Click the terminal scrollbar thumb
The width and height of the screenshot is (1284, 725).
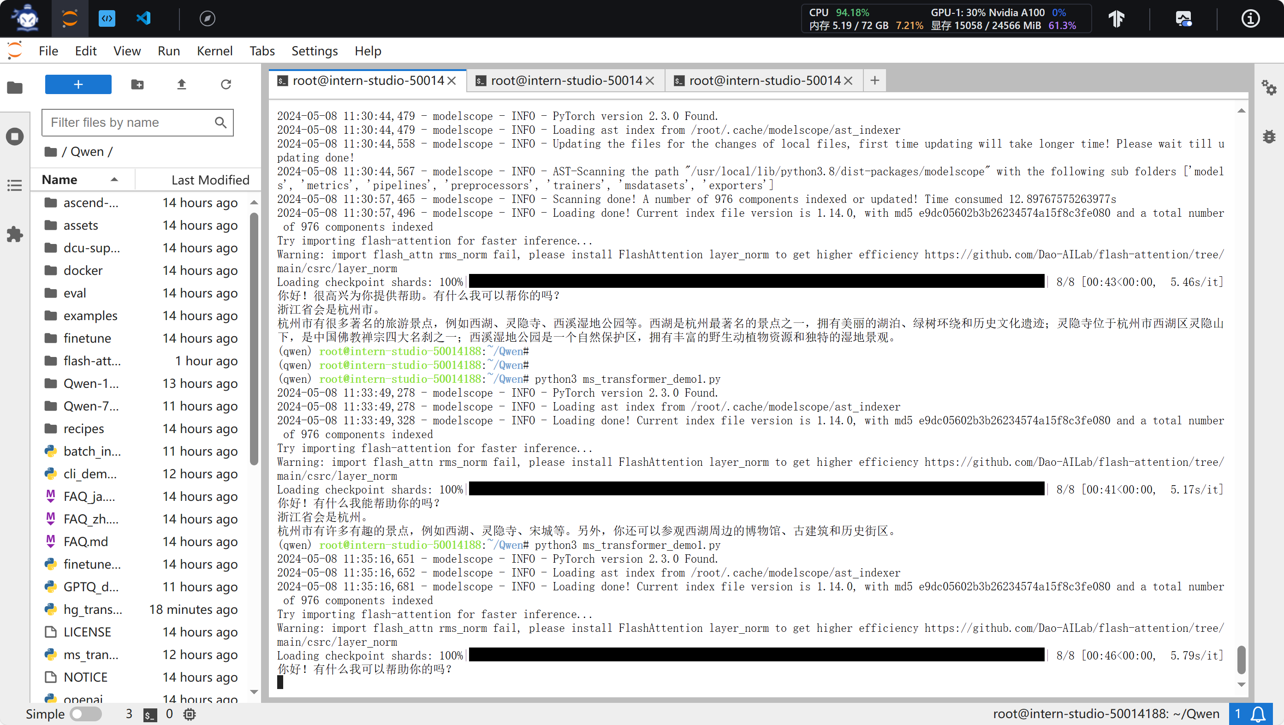1241,659
